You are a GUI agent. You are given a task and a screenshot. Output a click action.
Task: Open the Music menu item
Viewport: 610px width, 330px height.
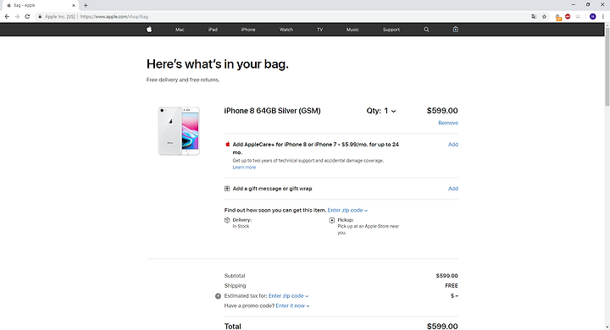(x=352, y=30)
